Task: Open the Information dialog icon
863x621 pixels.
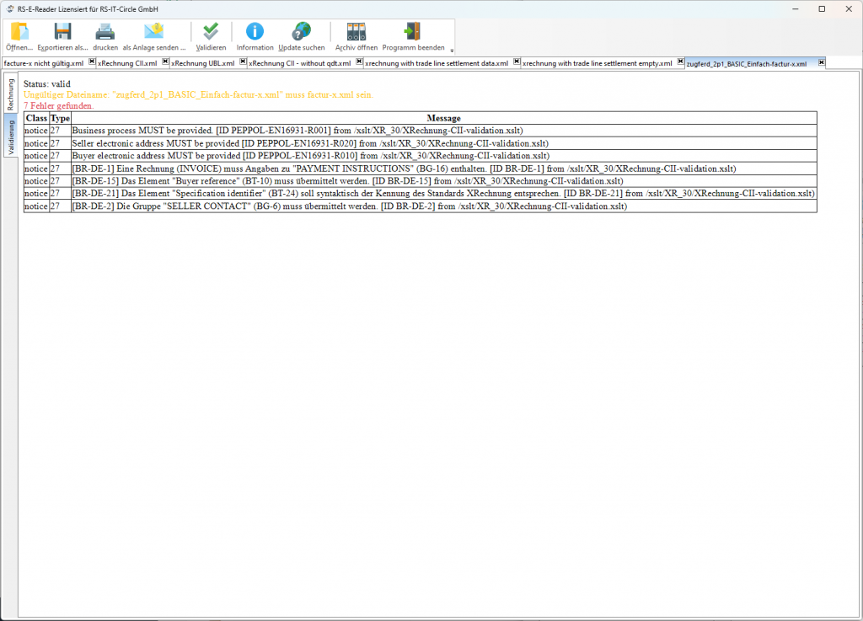Action: click(x=255, y=32)
